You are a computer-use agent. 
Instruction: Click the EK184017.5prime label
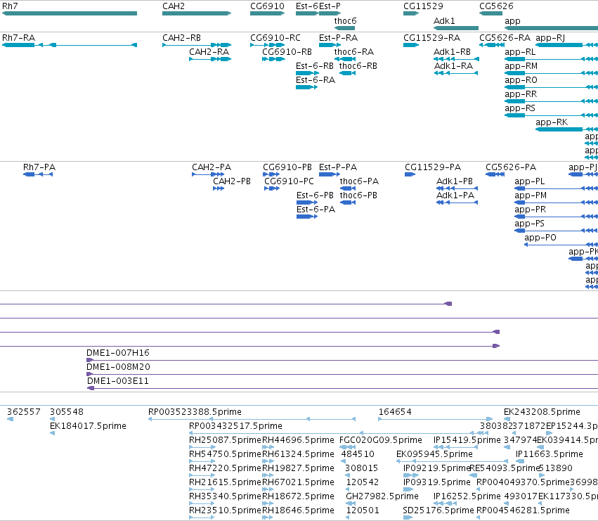coord(88,426)
